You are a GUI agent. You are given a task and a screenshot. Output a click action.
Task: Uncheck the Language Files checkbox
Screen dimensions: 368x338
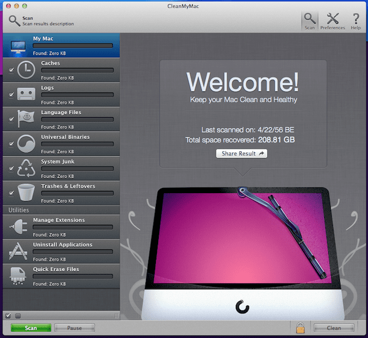click(11, 120)
